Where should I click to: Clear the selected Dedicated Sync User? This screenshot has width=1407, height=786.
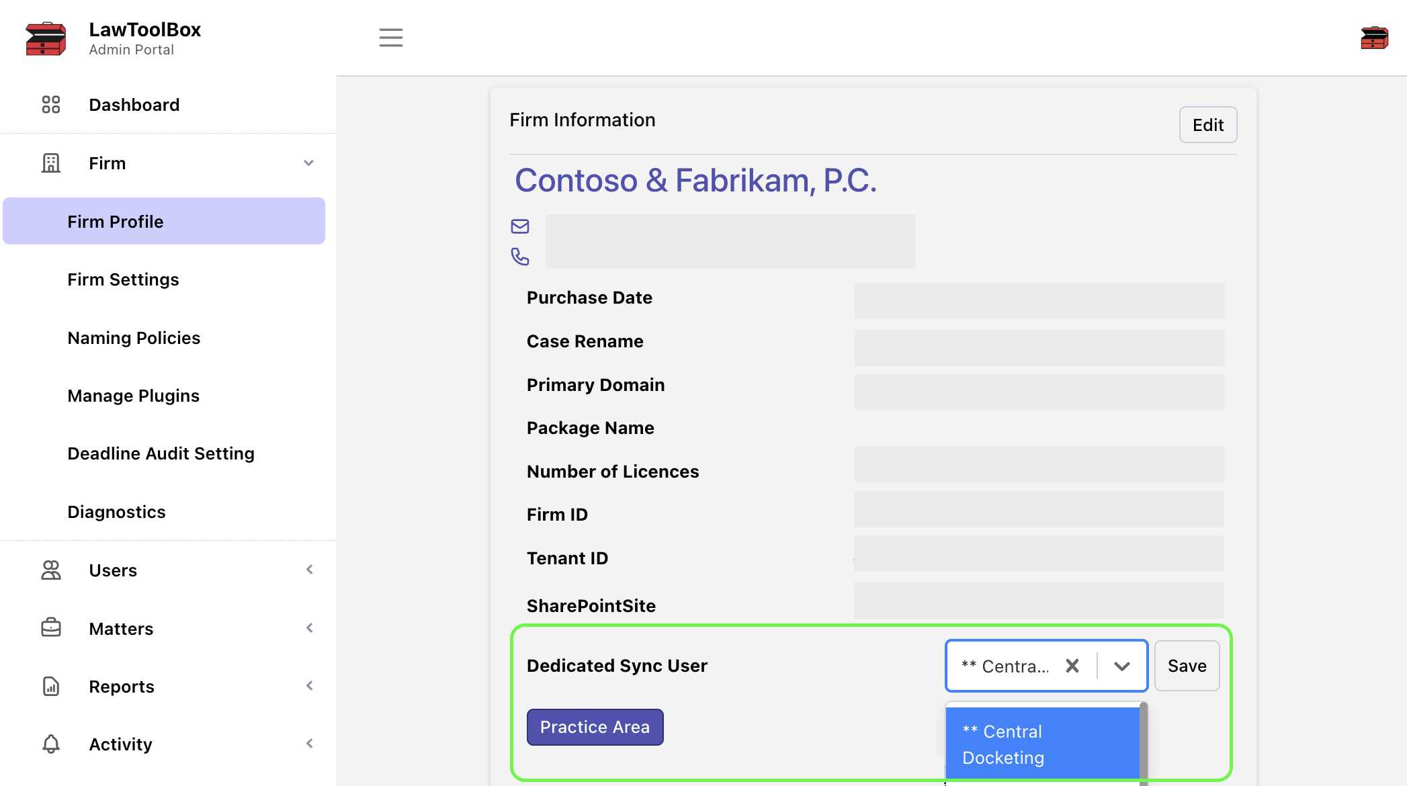click(1072, 666)
